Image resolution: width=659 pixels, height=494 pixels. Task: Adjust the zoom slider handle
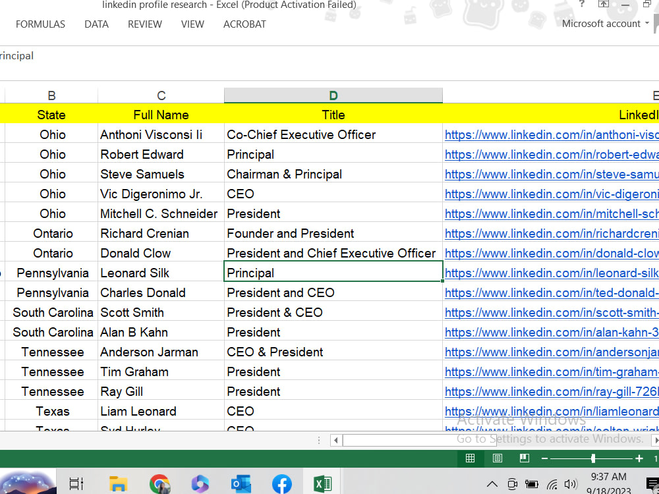(593, 458)
